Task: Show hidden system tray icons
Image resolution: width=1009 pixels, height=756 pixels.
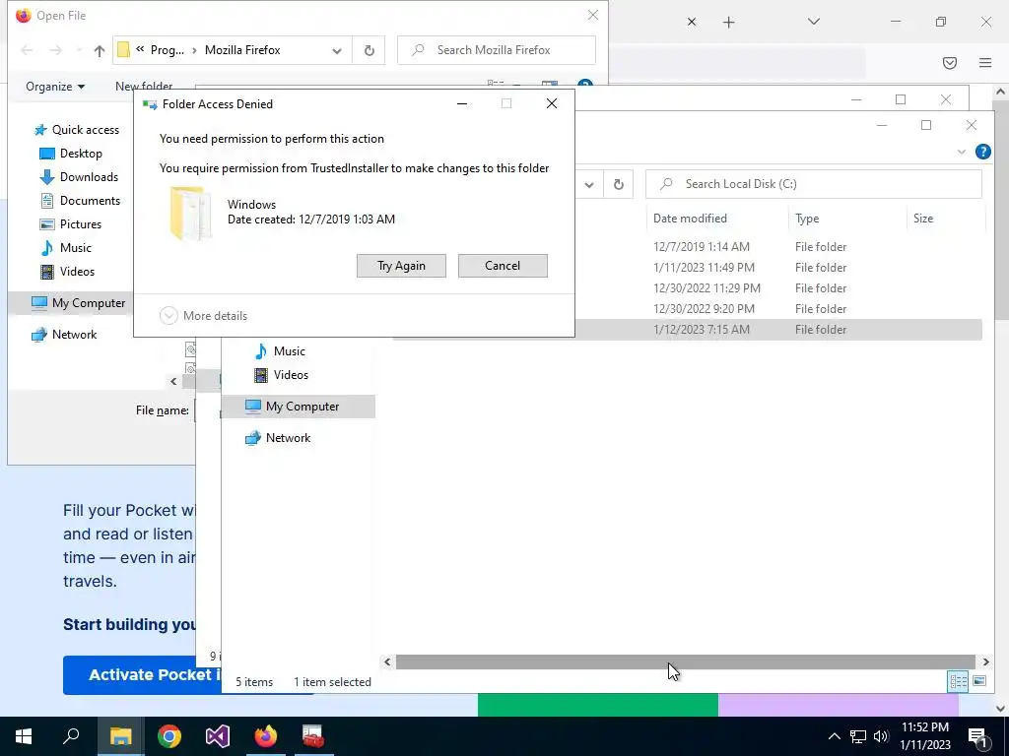Action: coord(834,736)
